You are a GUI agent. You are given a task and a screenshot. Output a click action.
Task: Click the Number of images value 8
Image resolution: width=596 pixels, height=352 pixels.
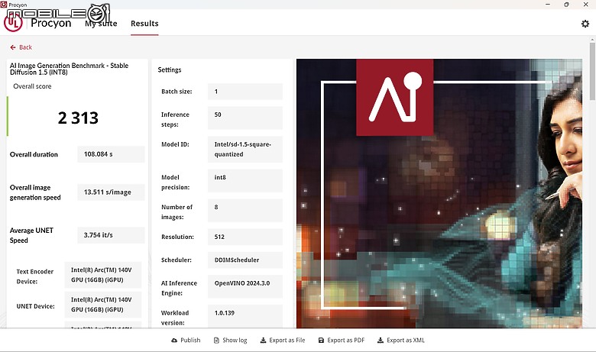(x=245, y=211)
